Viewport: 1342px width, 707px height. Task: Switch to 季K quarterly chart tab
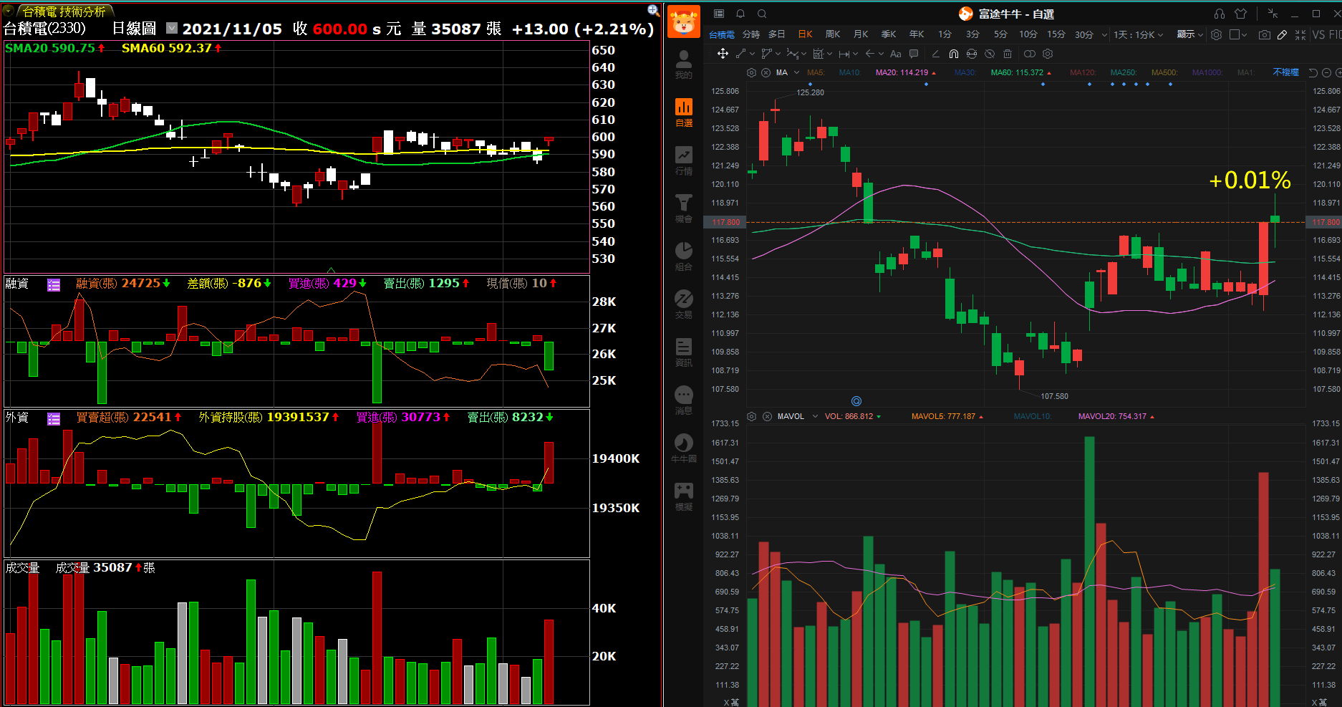click(x=889, y=34)
